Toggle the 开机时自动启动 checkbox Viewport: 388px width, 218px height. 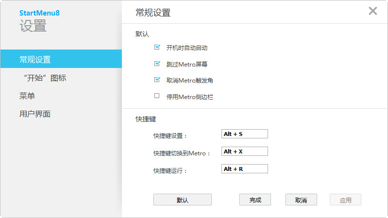tap(157, 48)
